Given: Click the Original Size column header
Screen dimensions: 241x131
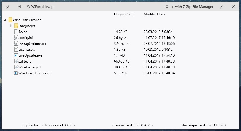Looking at the screenshot, I should click(124, 14).
